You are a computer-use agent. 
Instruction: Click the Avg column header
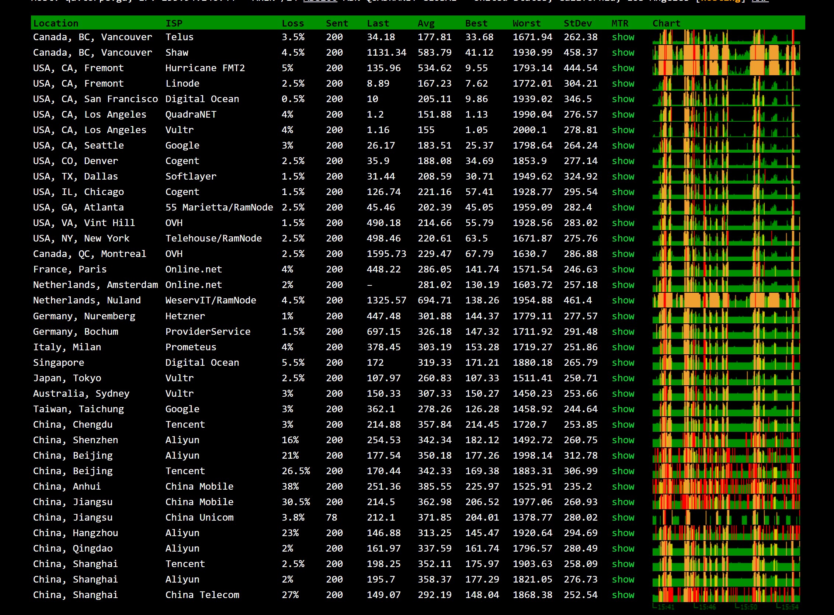426,24
